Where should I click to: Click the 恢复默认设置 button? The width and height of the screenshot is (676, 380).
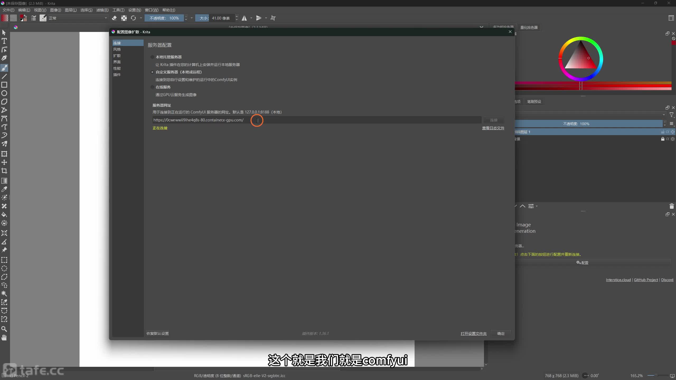158,334
